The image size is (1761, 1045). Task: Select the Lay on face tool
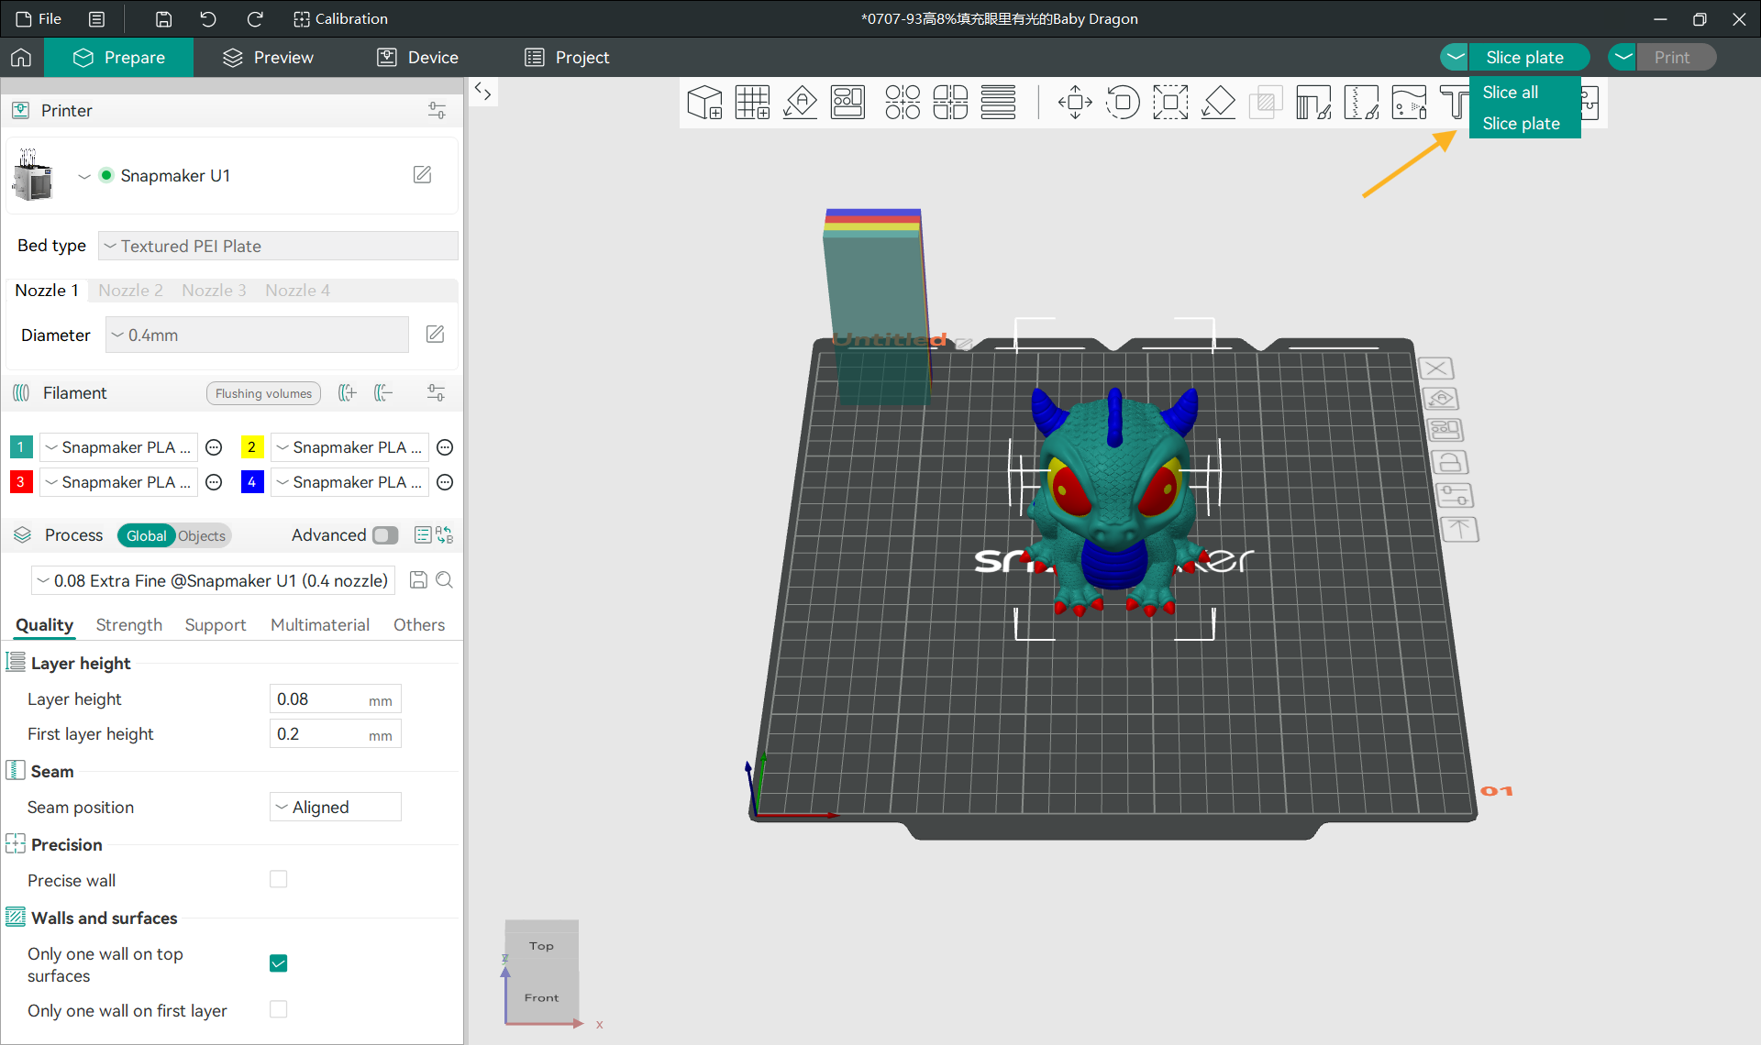click(x=1218, y=102)
